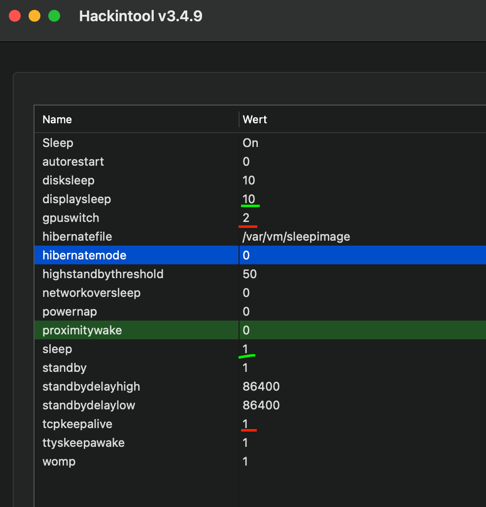This screenshot has width=486, height=507.
Task: Click the highstandbythreshold value 50
Action: point(250,274)
